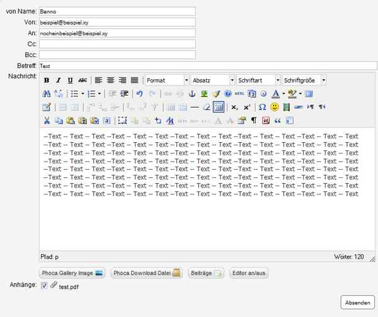Remove formatting with eraser icon
The height and width of the screenshot is (317, 378).
click(207, 107)
